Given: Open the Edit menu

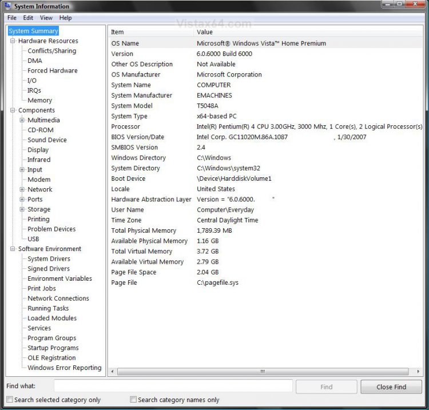Looking at the screenshot, I should pos(28,18).
